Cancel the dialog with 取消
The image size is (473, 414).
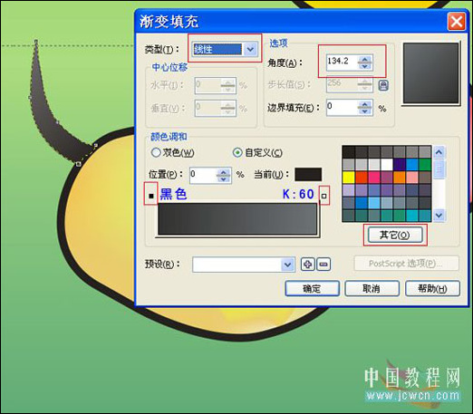point(372,288)
